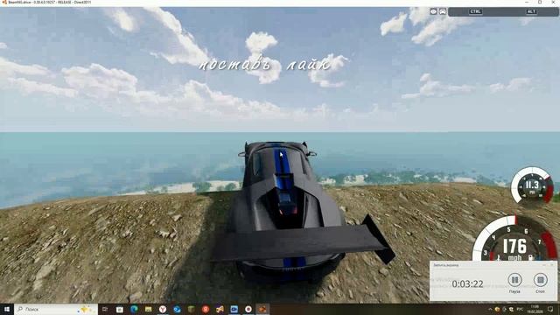Open Outlook from the taskbar
560x315 pixels.
click(x=177, y=309)
